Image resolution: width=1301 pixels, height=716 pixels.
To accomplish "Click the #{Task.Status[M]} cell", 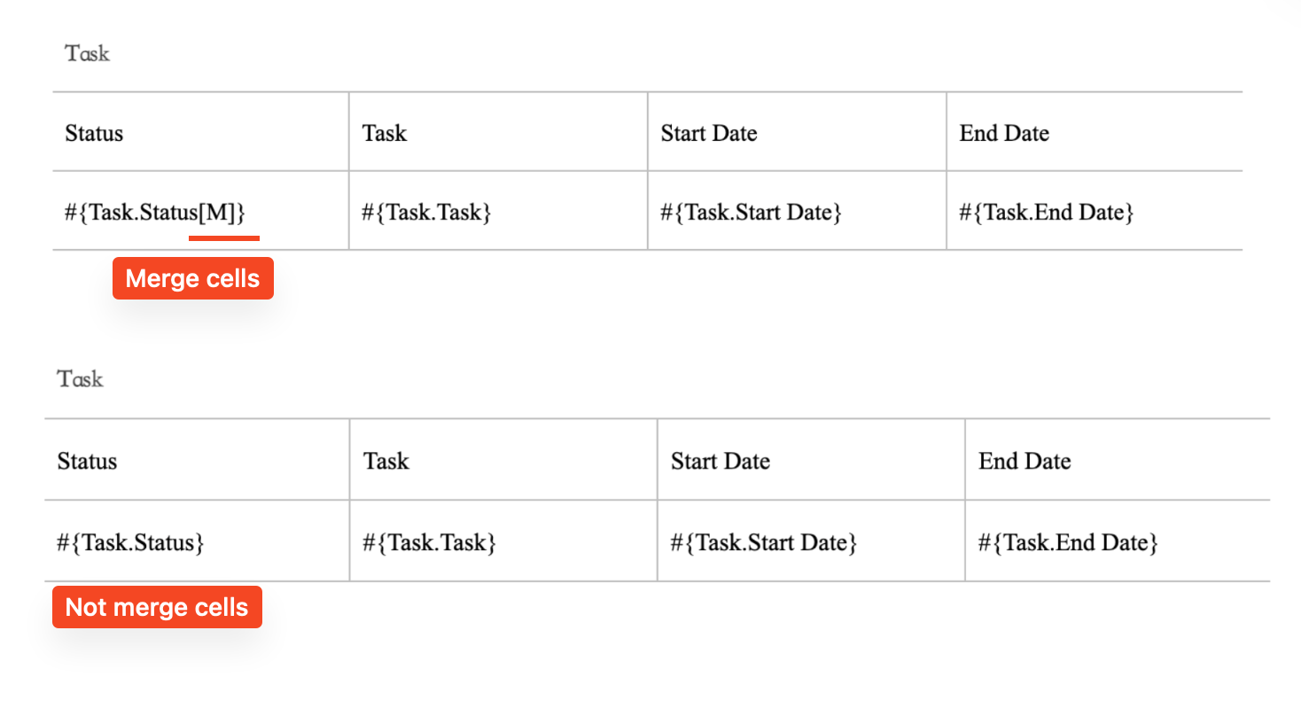I will (154, 213).
